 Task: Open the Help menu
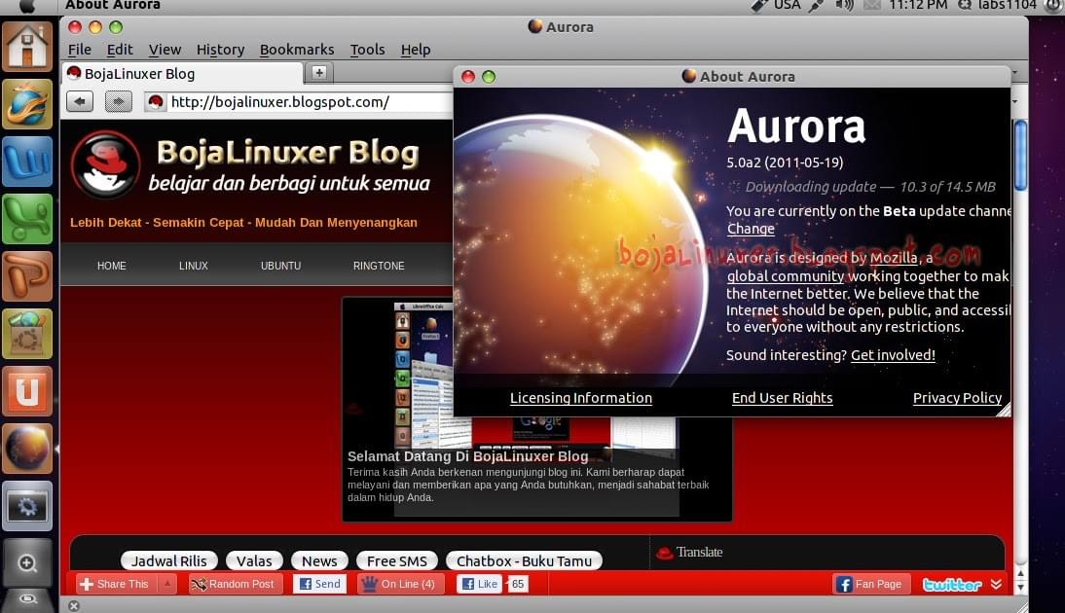416,50
